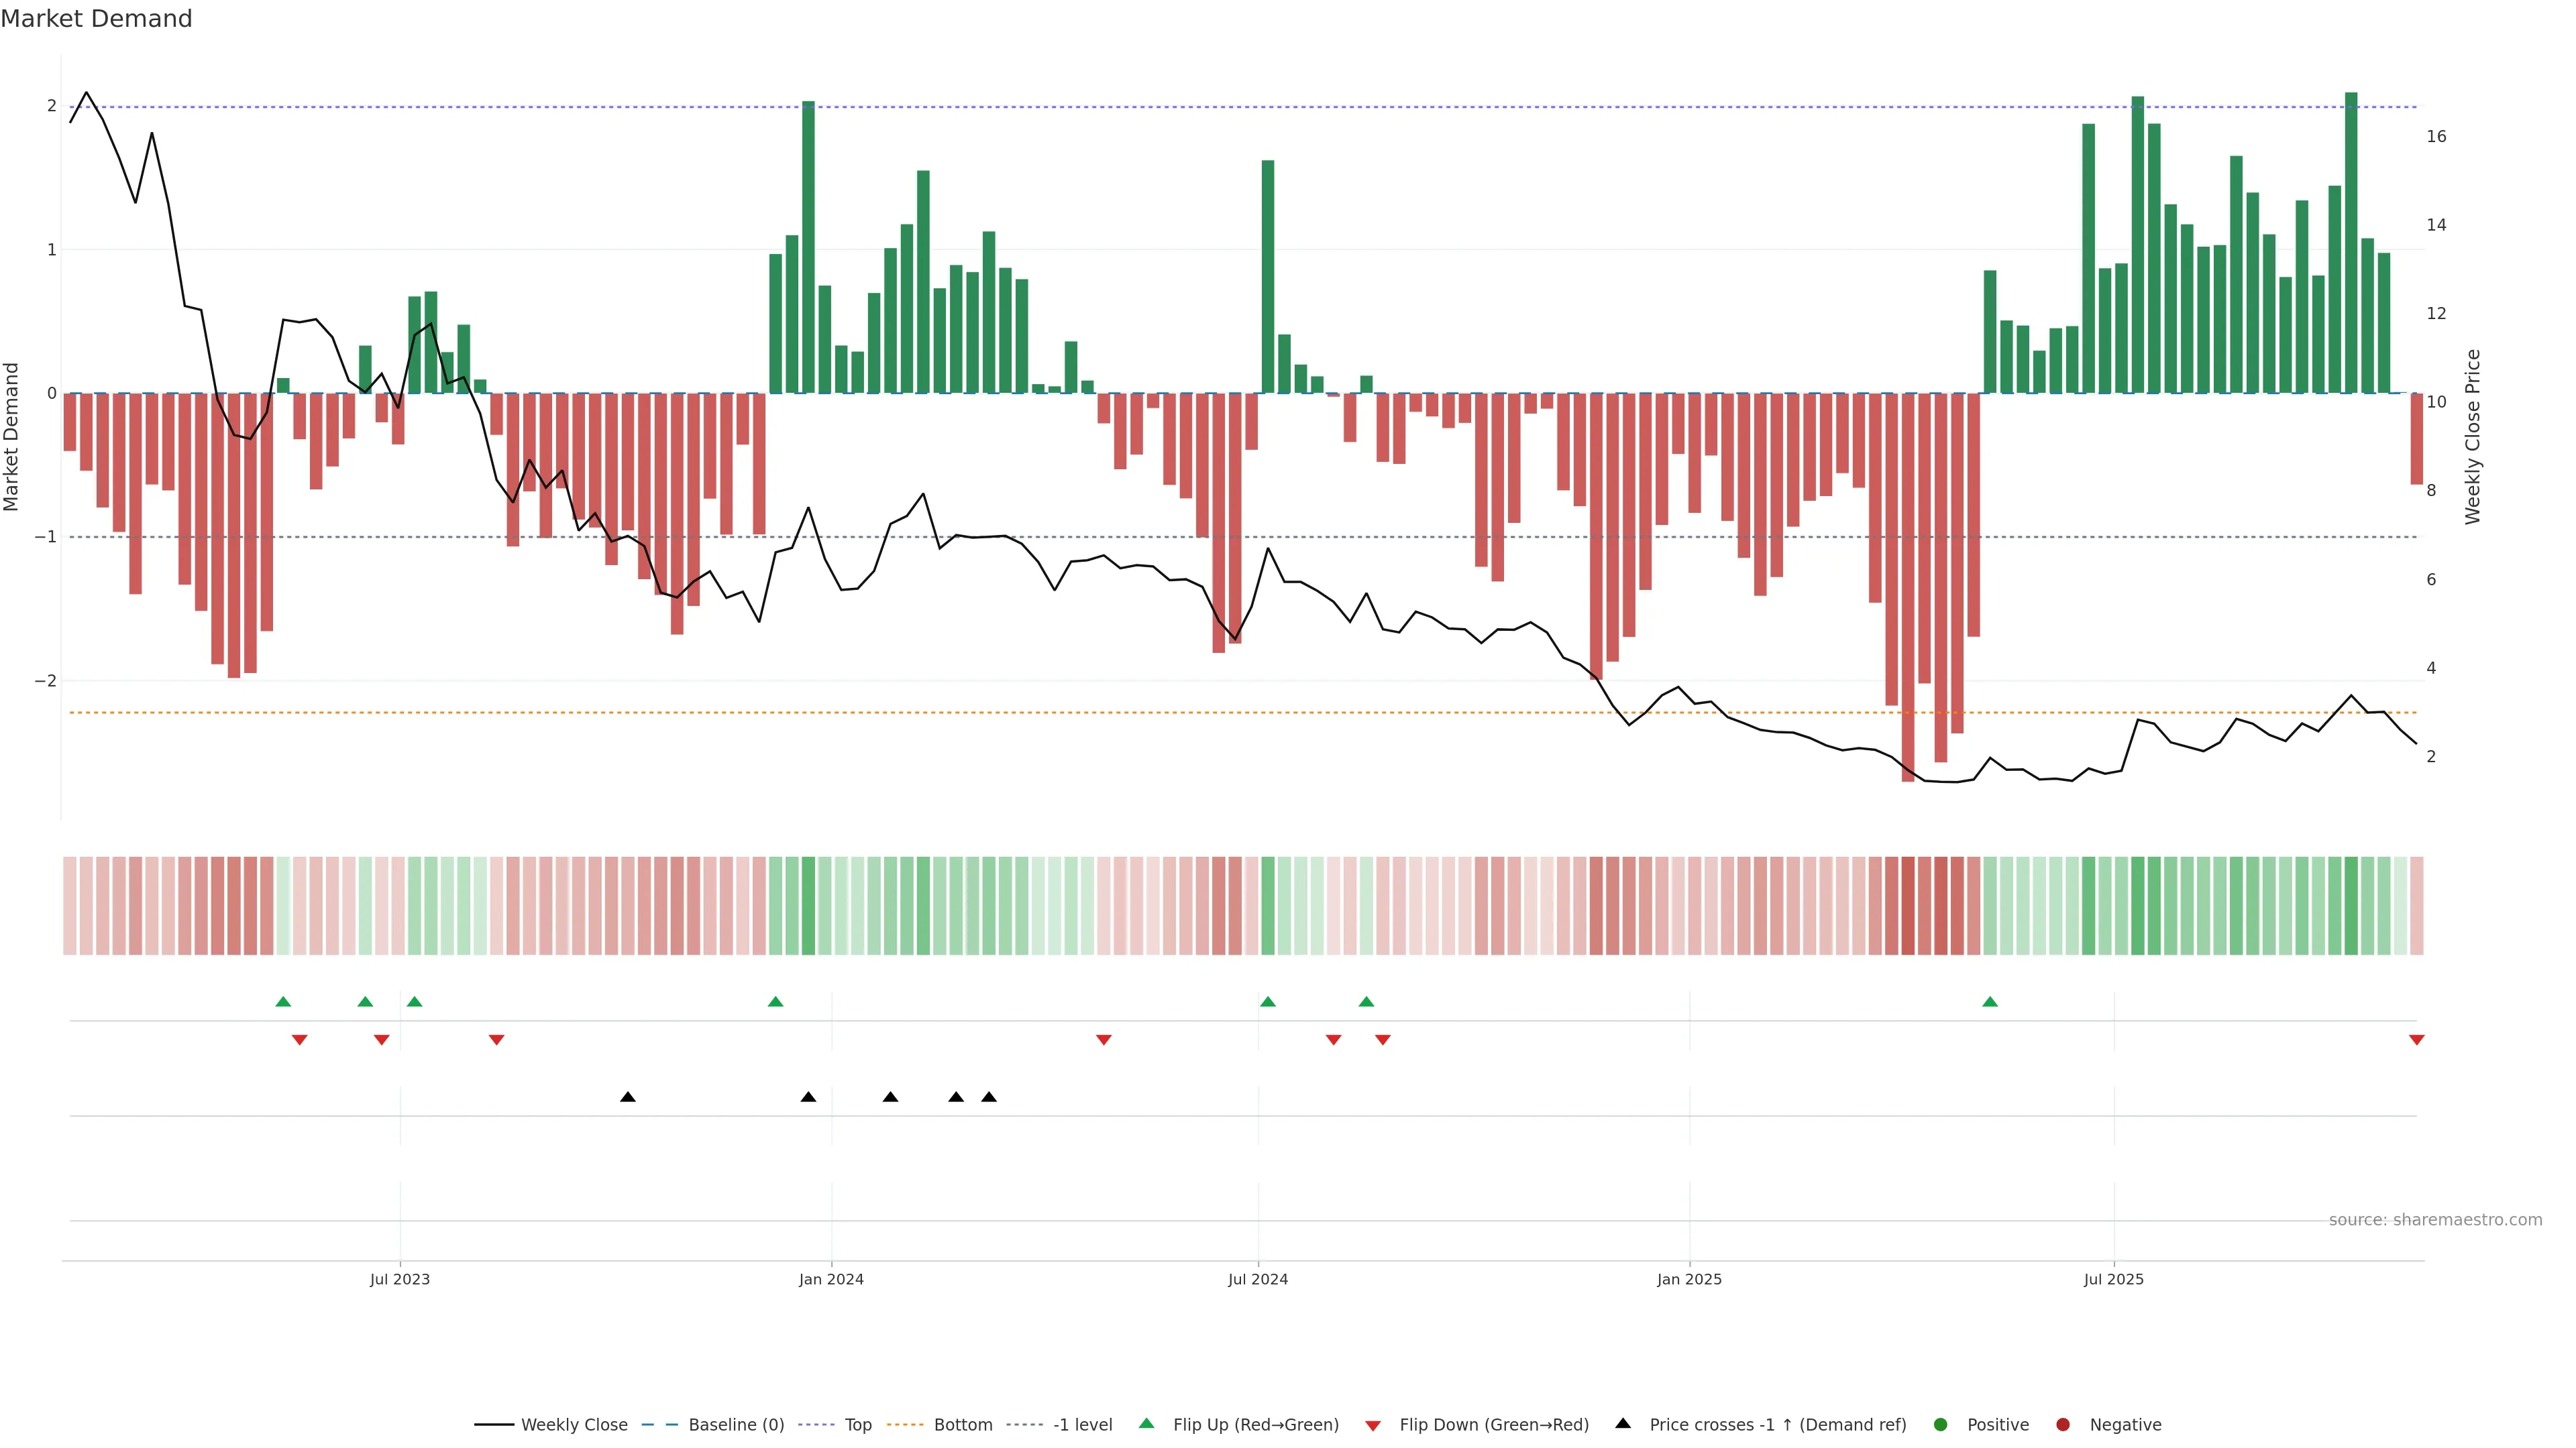Click the Weekly Close Price axis title
This screenshot has height=1448, width=2576.
[2473, 436]
